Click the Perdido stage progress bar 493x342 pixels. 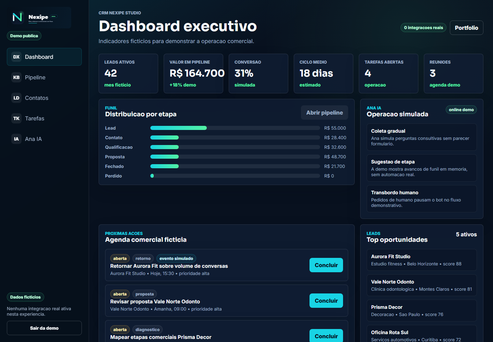(x=235, y=176)
